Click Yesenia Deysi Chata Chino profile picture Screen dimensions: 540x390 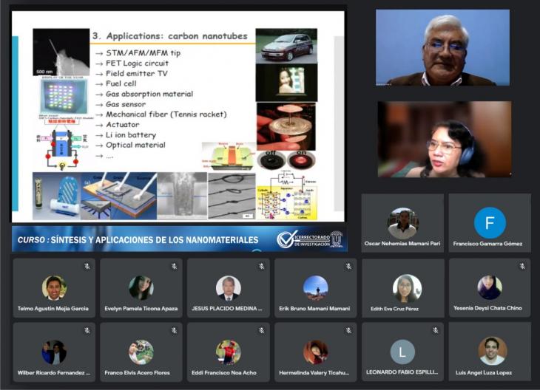click(490, 287)
